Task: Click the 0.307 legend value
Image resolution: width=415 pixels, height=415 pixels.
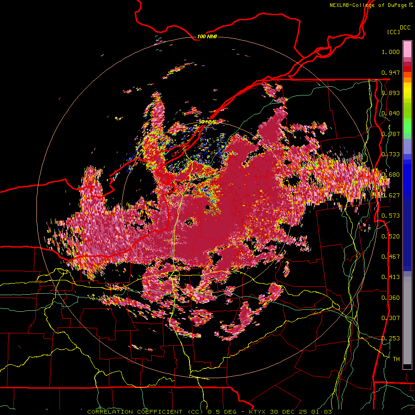Action: click(x=391, y=318)
